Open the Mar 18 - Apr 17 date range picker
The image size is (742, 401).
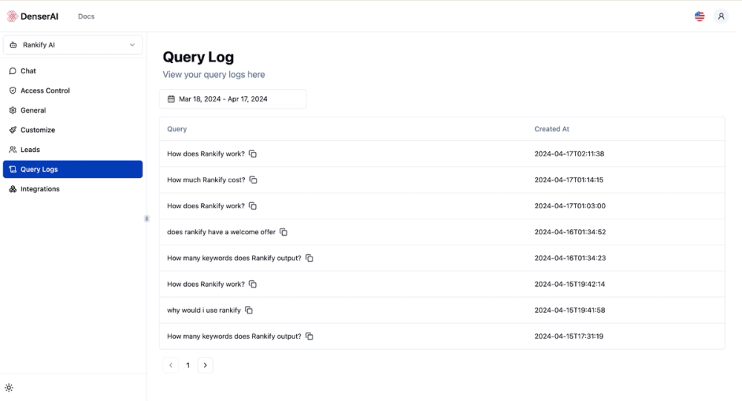[x=233, y=99]
